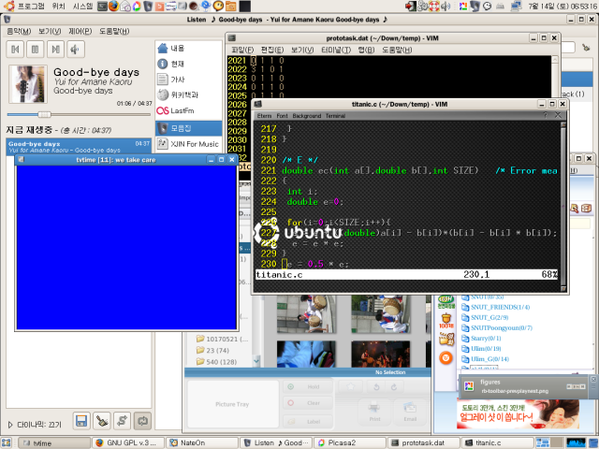Open 탭(B) menu in prototask.dat VIM
This screenshot has width=599, height=449.
pyautogui.click(x=366, y=50)
